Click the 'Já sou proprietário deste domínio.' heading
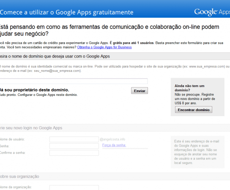Screen dimensions: 230x190 tap(35, 90)
